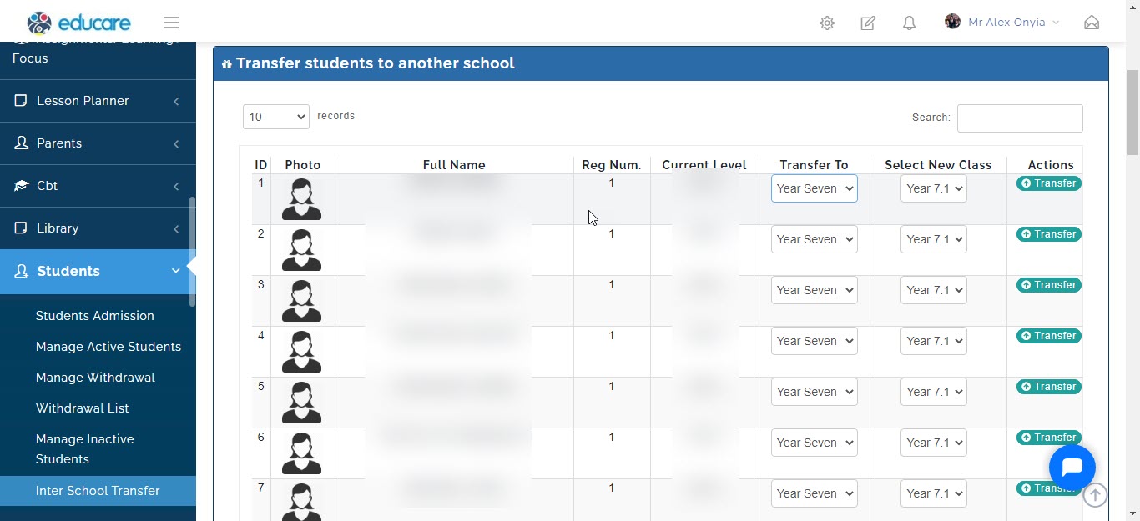Click the Lesson Planner book icon
Image resolution: width=1140 pixels, height=521 pixels.
pos(21,101)
